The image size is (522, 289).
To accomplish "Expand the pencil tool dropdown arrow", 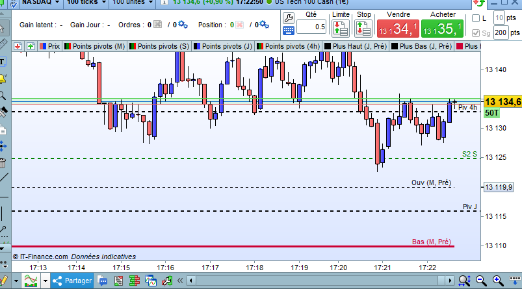I will point(16,281).
